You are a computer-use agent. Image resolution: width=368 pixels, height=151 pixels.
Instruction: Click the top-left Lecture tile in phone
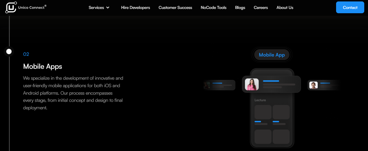coord(263,112)
